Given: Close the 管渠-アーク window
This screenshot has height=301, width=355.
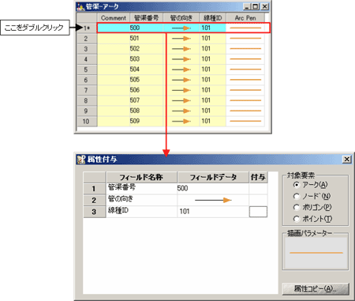Looking at the screenshot, I should pos(265,6).
